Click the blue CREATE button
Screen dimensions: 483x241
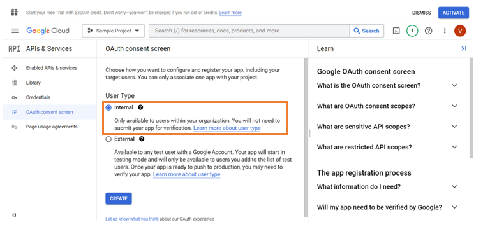click(x=119, y=198)
